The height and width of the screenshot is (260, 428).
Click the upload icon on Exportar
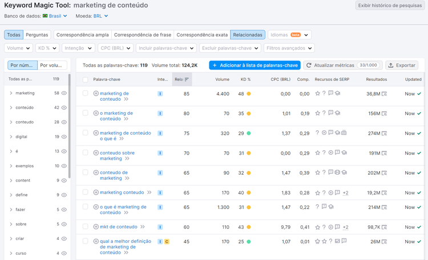click(391, 65)
